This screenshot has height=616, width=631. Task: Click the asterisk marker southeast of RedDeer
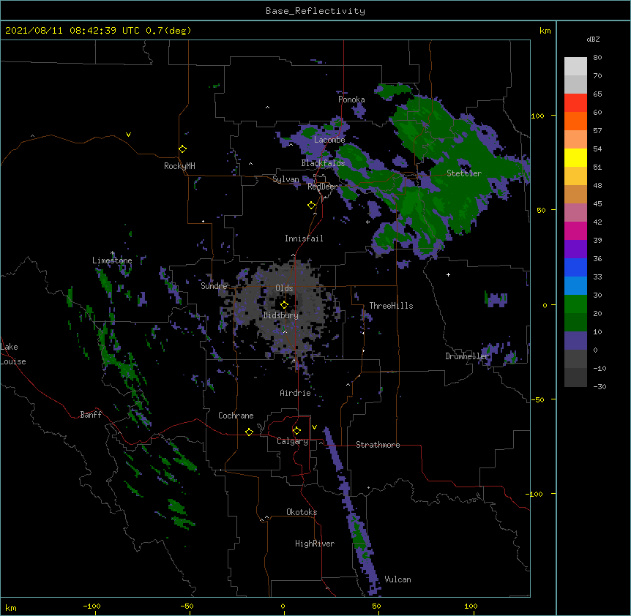click(367, 222)
